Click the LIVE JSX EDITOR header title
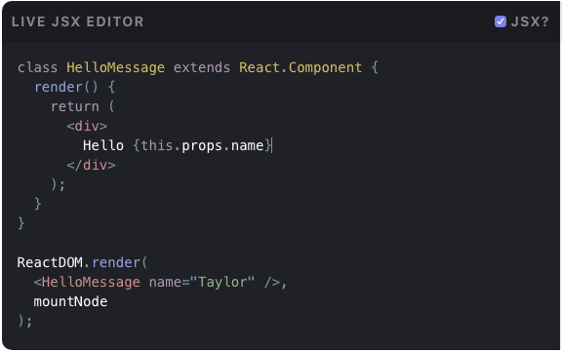The image size is (562, 352). 77,21
